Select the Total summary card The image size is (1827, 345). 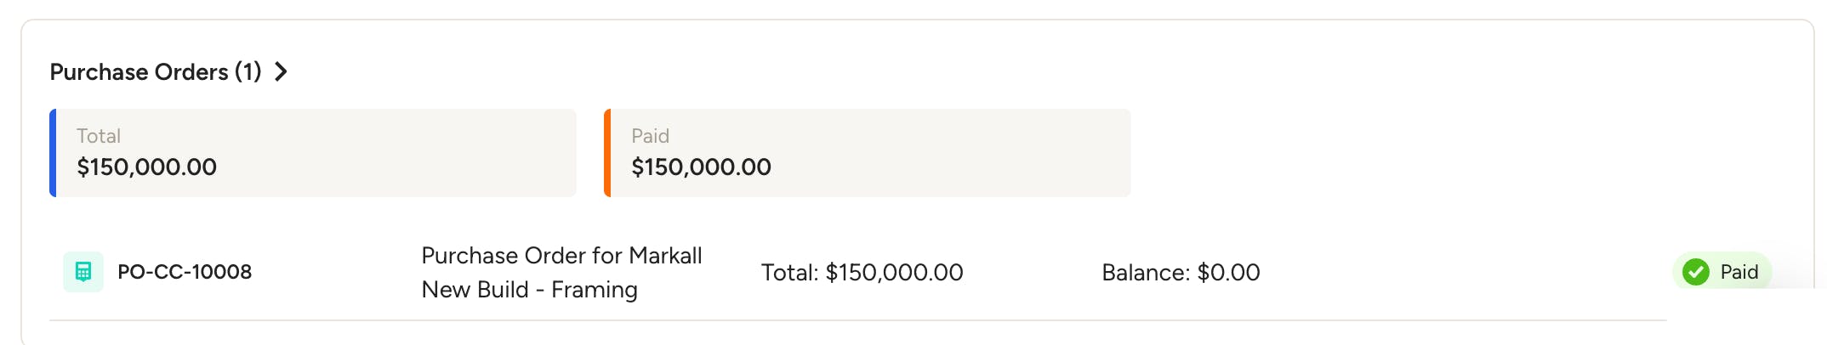click(313, 153)
